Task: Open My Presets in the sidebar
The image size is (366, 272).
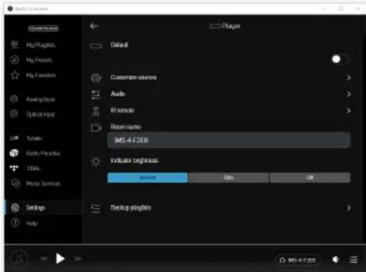Action: (31, 60)
